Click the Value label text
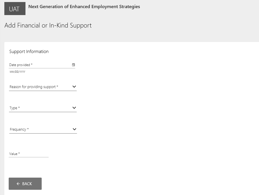The width and height of the screenshot is (259, 195). coord(14,154)
